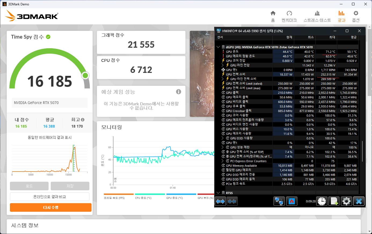372x234 pixels.
Task: Click the 내 점수 value 16 185
Action: pos(21,126)
